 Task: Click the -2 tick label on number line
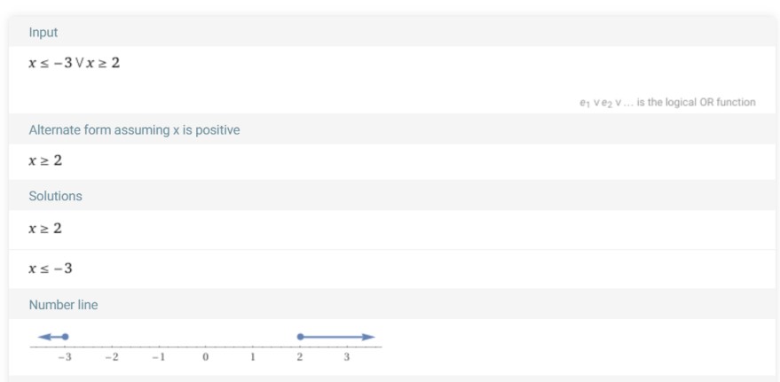(112, 357)
